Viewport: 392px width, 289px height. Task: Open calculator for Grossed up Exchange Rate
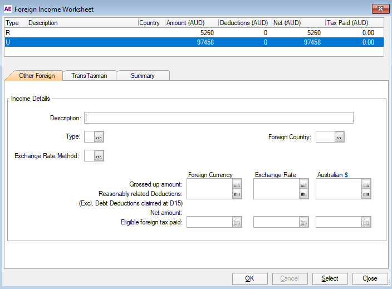click(303, 184)
